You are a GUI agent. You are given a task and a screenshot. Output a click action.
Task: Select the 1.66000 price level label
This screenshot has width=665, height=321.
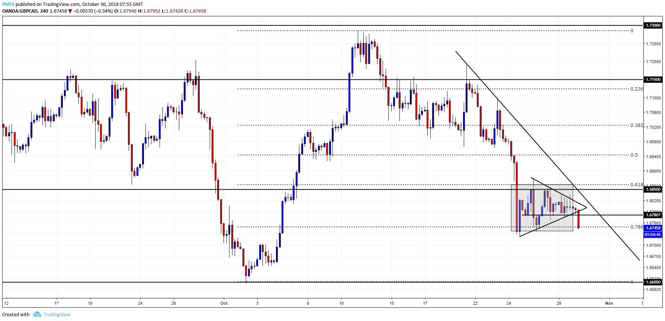(653, 282)
